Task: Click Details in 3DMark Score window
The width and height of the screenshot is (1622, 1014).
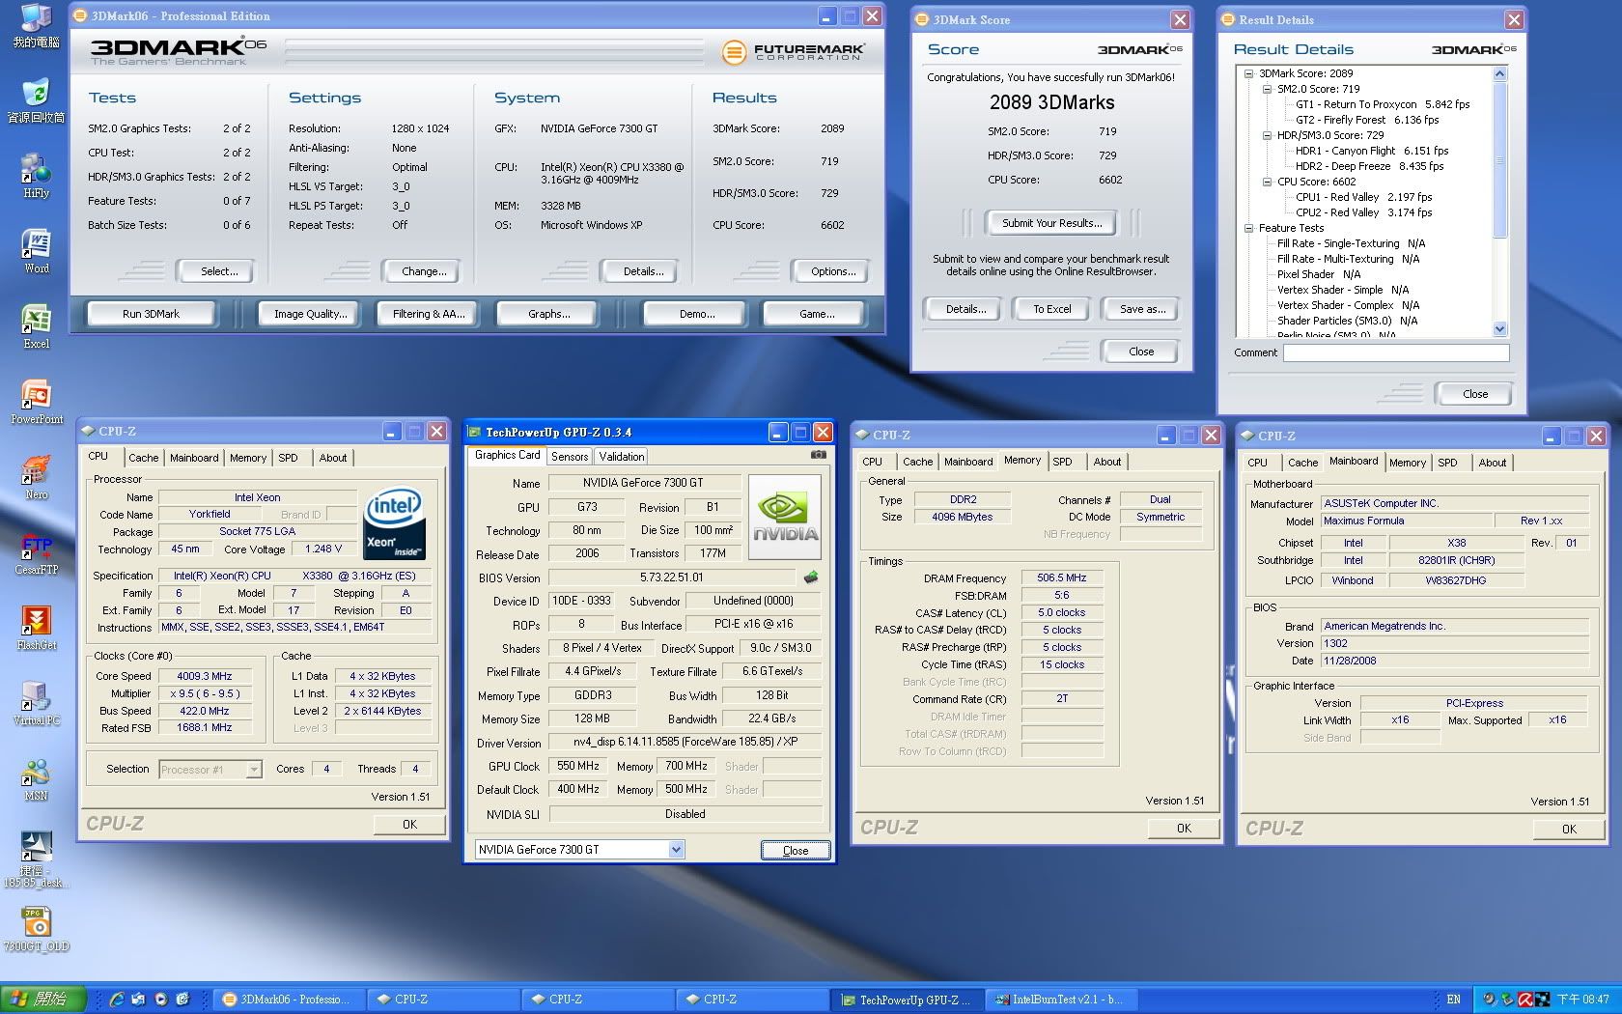Action: pyautogui.click(x=965, y=309)
